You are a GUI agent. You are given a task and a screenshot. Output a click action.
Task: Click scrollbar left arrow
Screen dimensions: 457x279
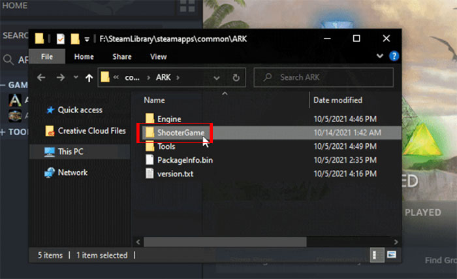[138, 242]
